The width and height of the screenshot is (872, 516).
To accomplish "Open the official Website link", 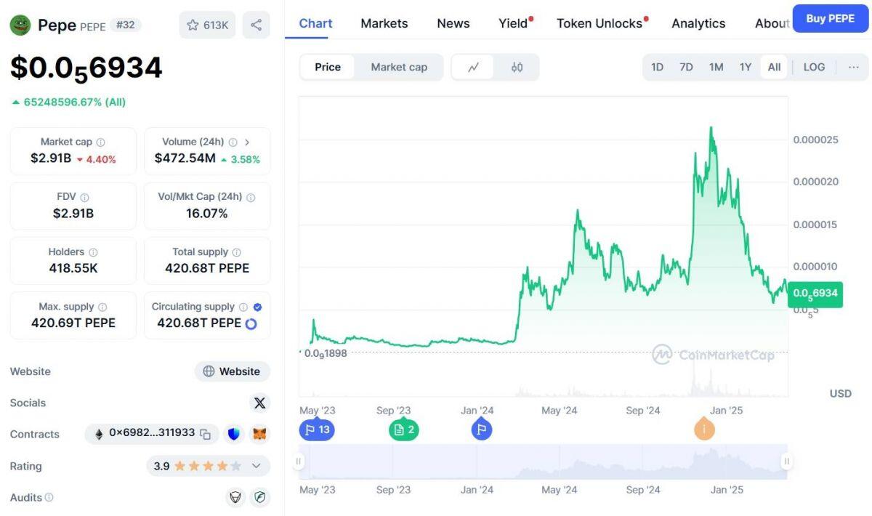I will click(232, 371).
